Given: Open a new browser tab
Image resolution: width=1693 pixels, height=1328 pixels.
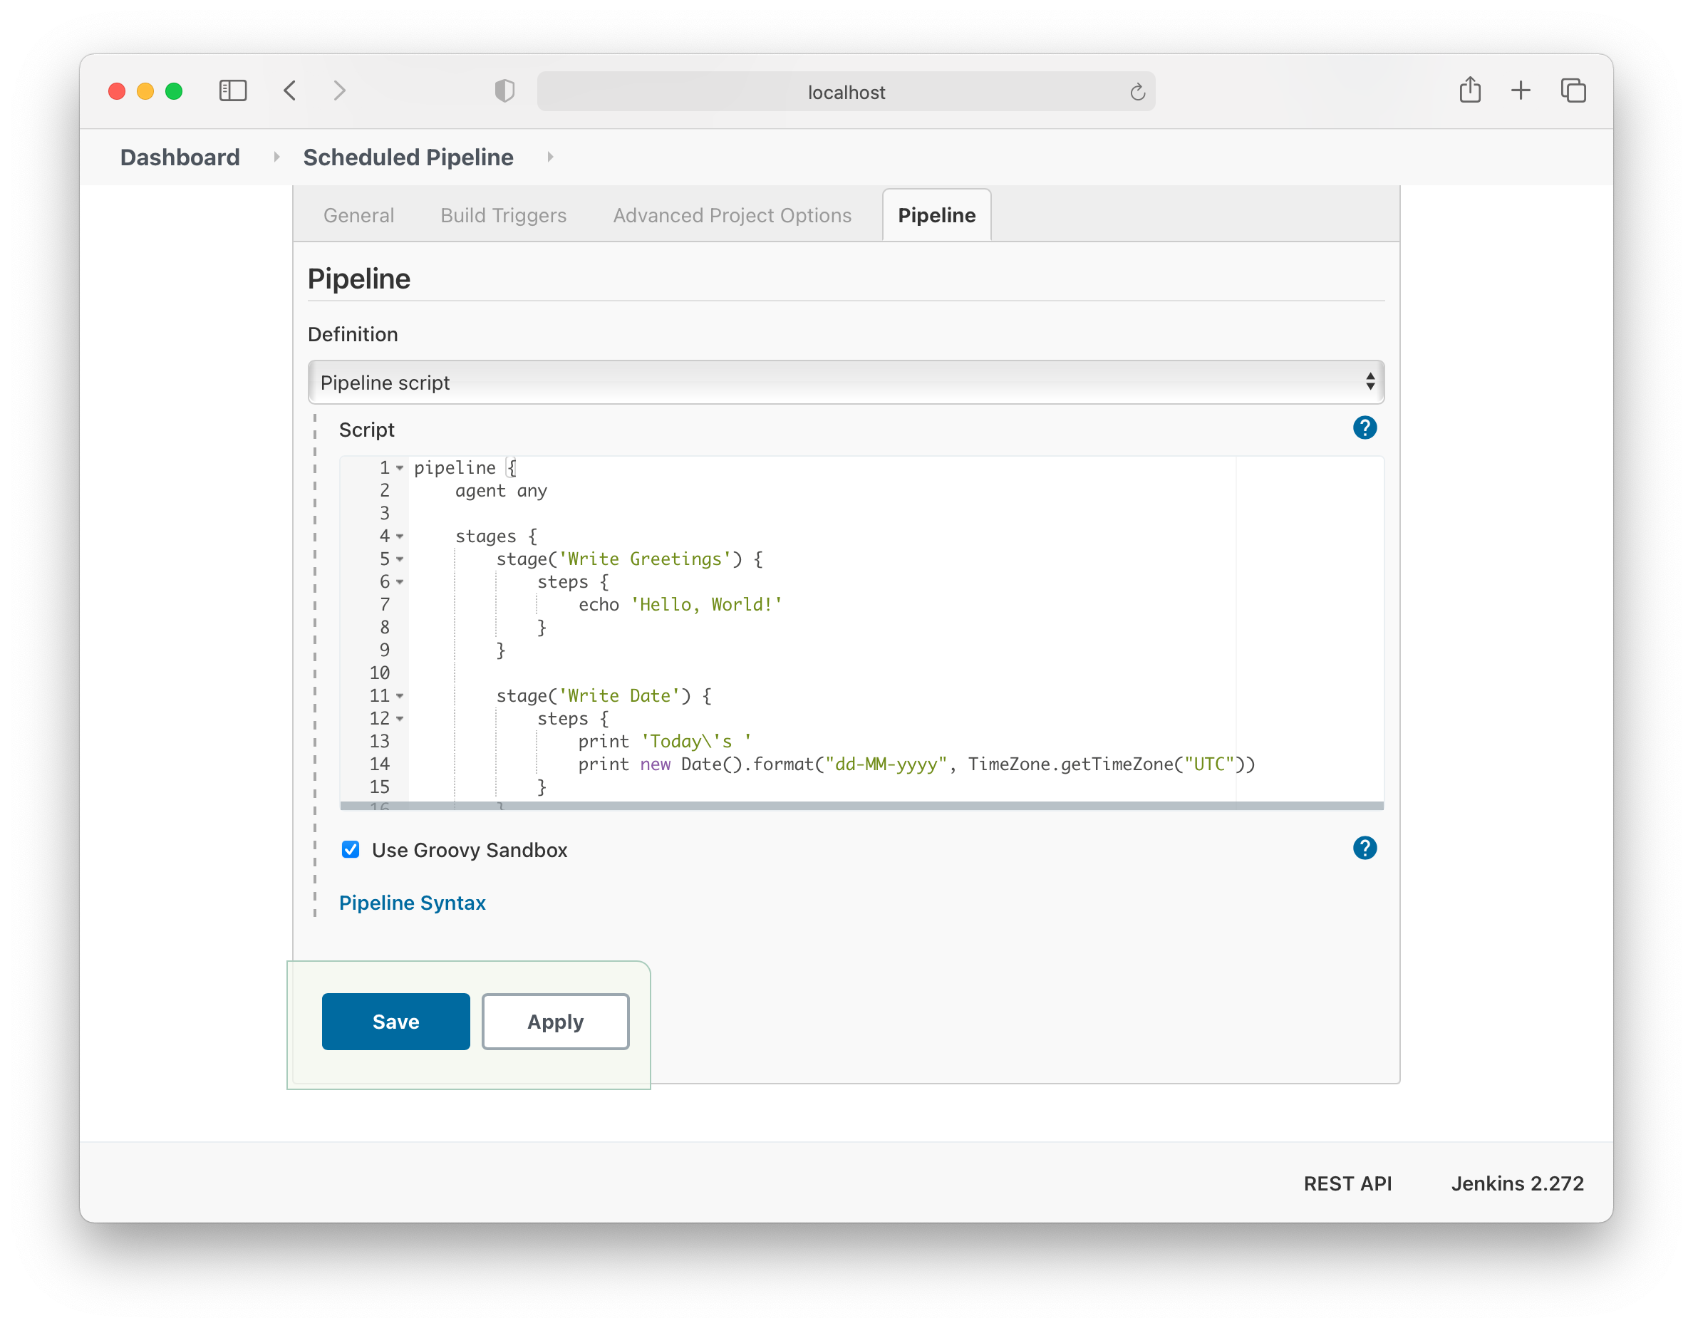Looking at the screenshot, I should pyautogui.click(x=1521, y=90).
